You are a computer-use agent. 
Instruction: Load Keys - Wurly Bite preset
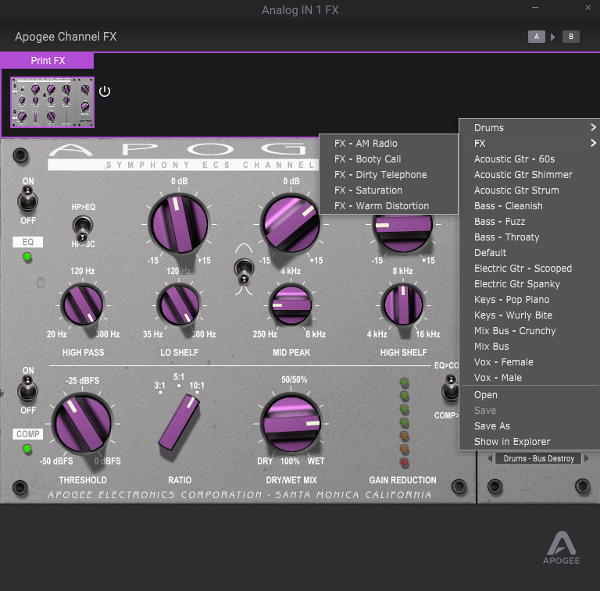coord(529,315)
